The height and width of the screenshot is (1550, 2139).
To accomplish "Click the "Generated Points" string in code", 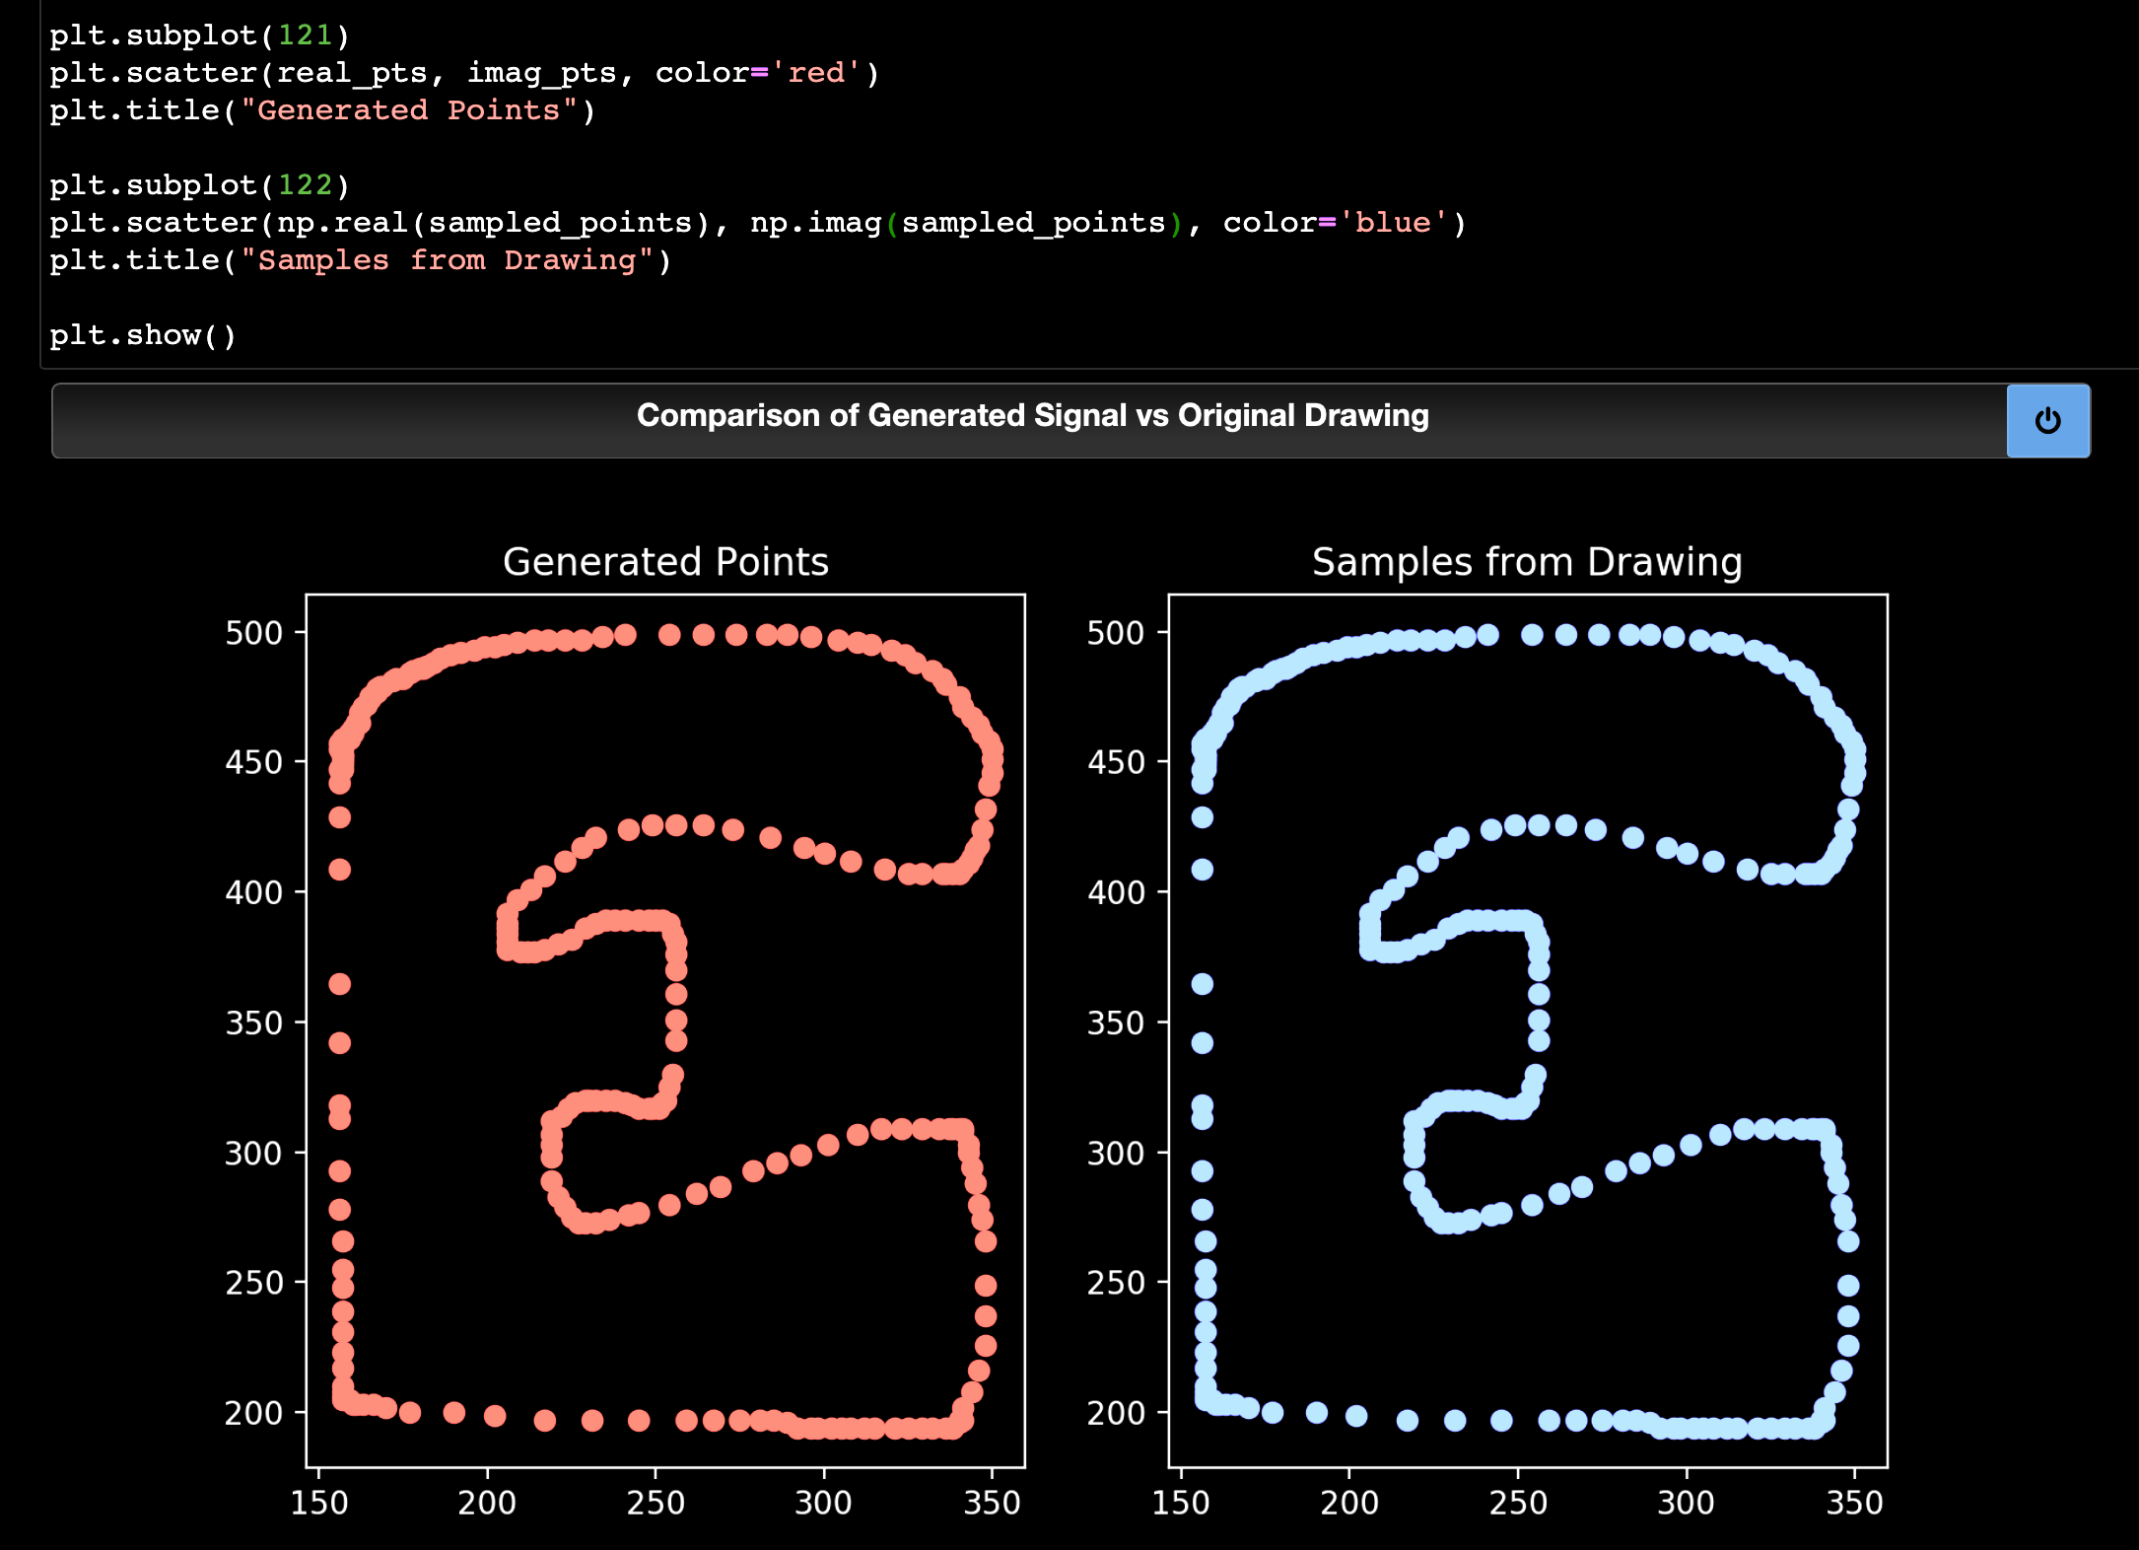I will pos(409,110).
